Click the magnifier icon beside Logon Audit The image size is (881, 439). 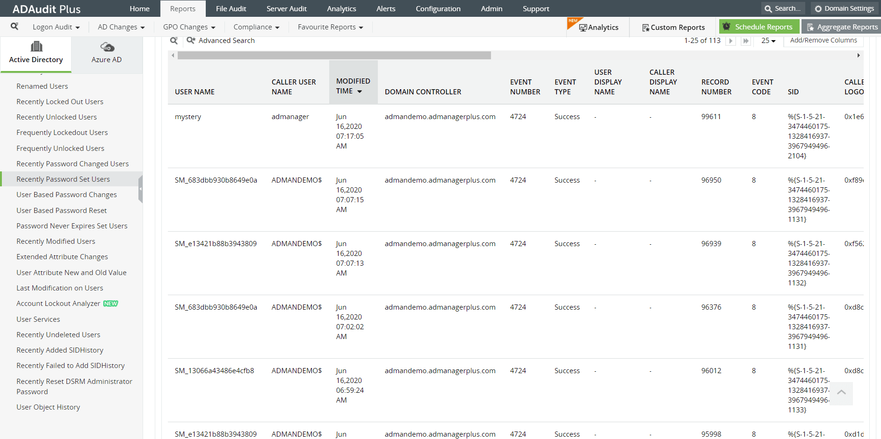click(x=14, y=27)
